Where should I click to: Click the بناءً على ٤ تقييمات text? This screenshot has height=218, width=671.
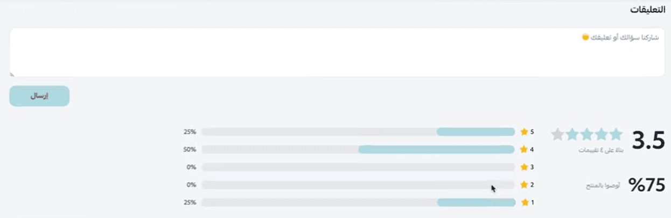(x=600, y=150)
